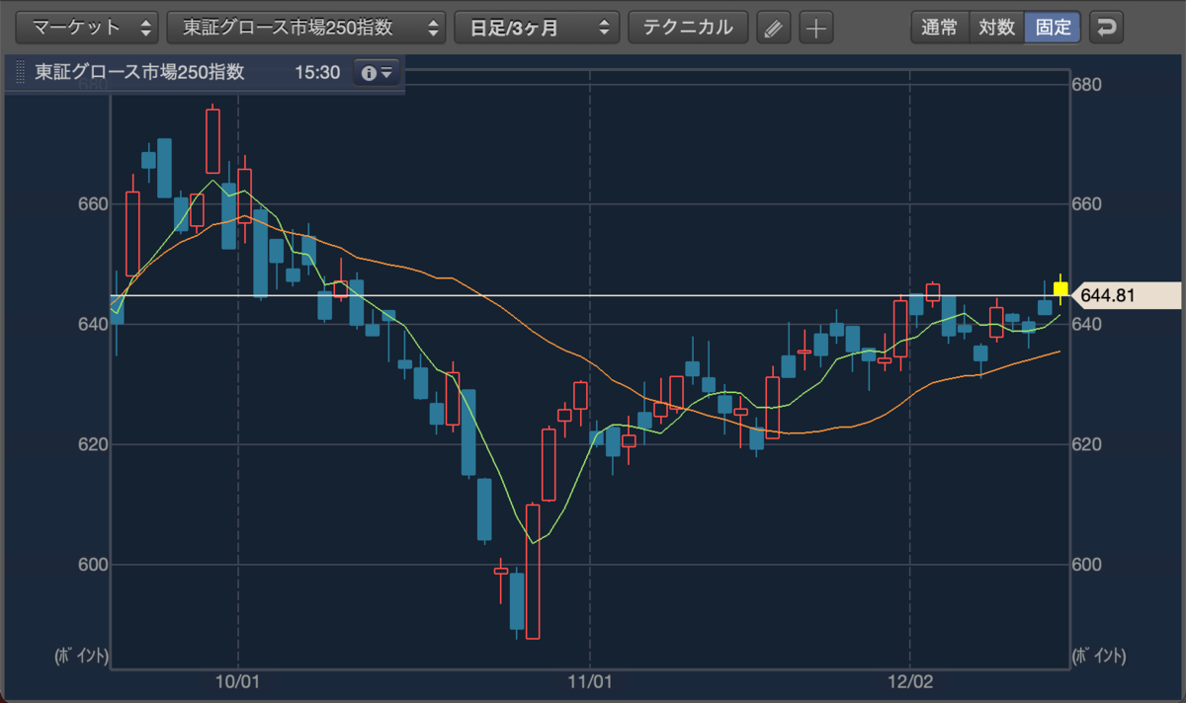Open the マーケット category dropdown

point(89,28)
